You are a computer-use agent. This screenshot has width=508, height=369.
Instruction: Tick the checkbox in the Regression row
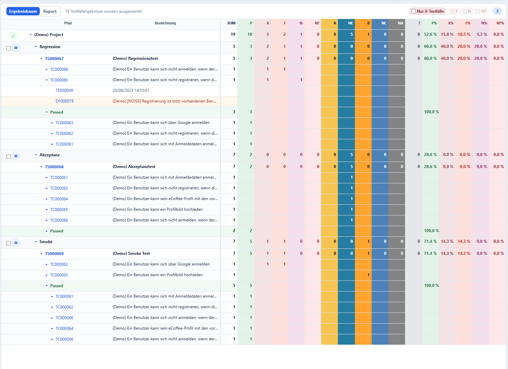point(8,48)
